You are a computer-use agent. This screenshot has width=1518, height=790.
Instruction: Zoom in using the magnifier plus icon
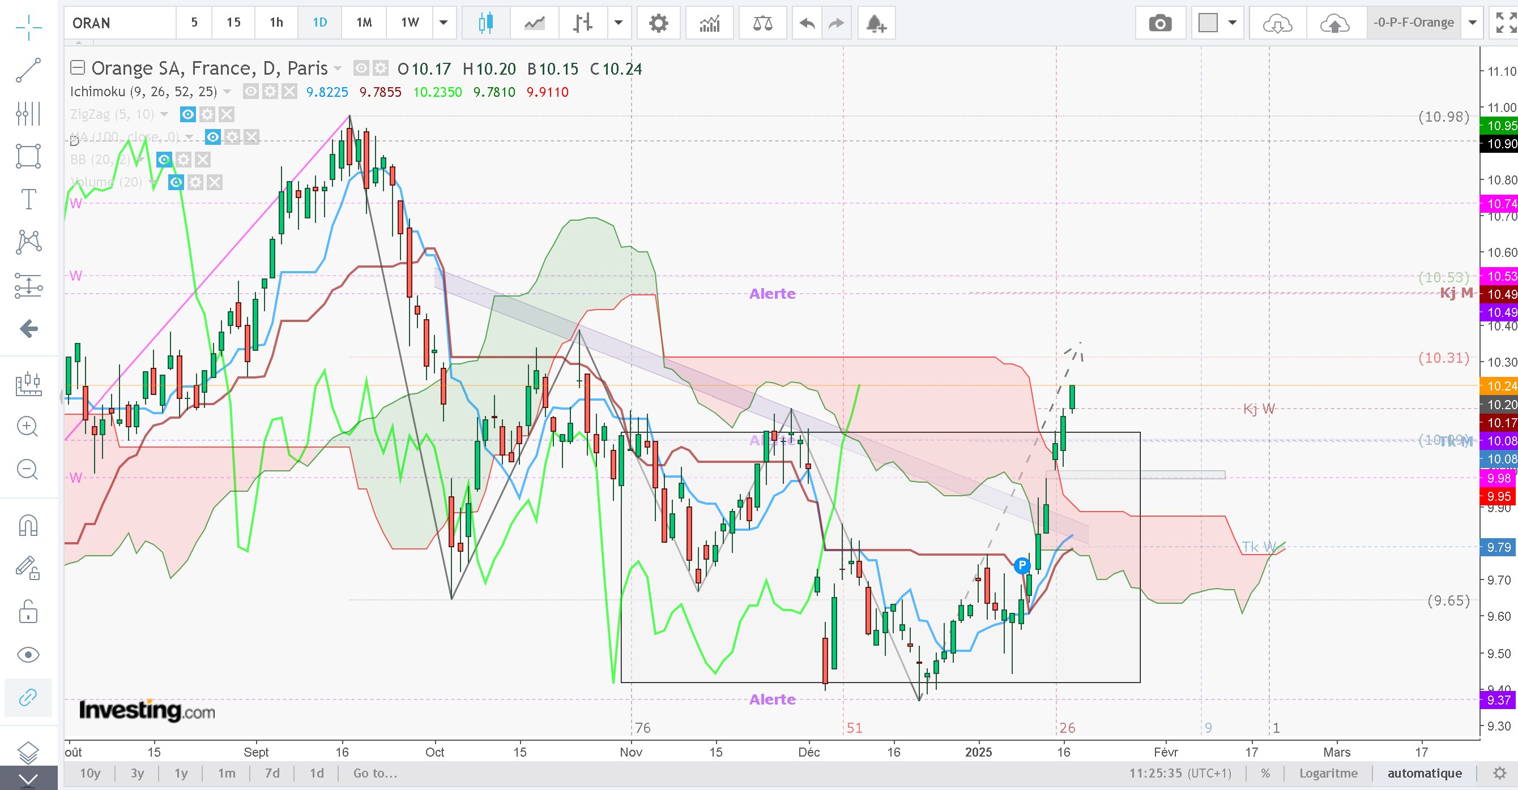[28, 426]
